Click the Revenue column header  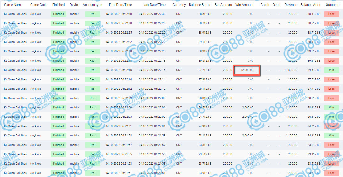tap(291, 5)
